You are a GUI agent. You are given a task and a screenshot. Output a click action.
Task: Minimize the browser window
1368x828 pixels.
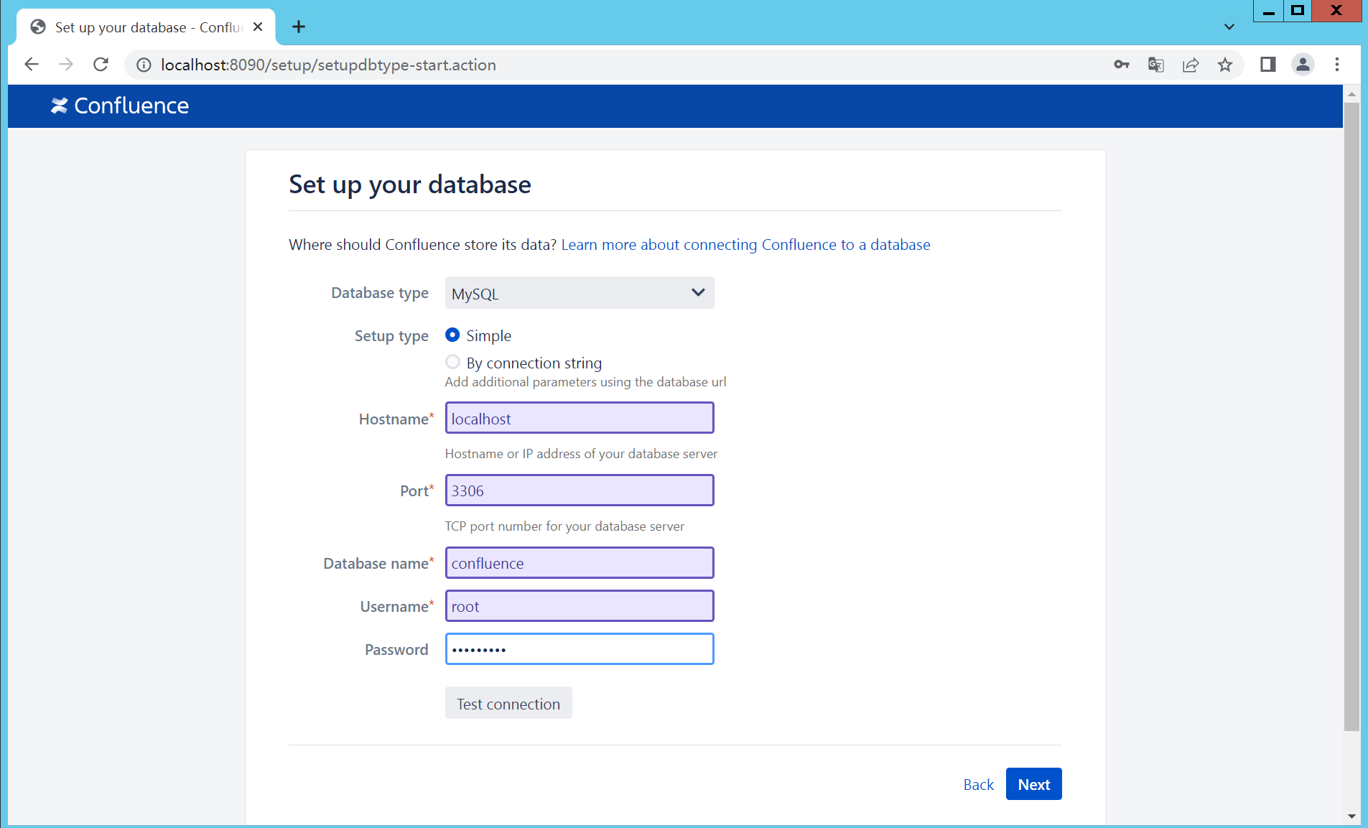coord(1268,11)
